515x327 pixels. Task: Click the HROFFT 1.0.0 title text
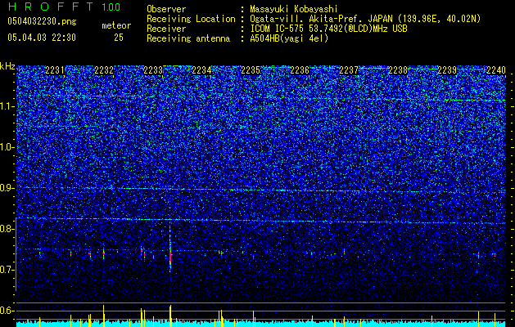[64, 7]
